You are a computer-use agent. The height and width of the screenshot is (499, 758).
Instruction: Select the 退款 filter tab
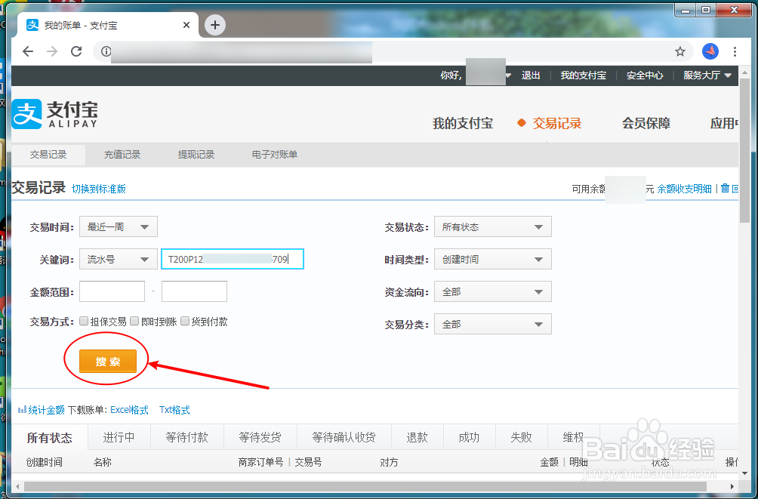(417, 438)
